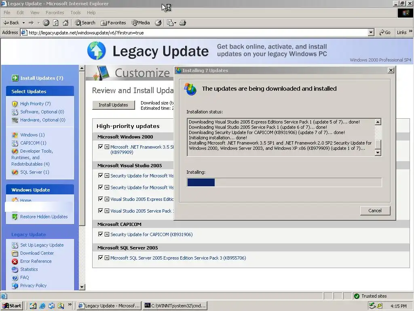The height and width of the screenshot is (311, 414).
Task: Open the Edit menu
Action: click(x=20, y=13)
